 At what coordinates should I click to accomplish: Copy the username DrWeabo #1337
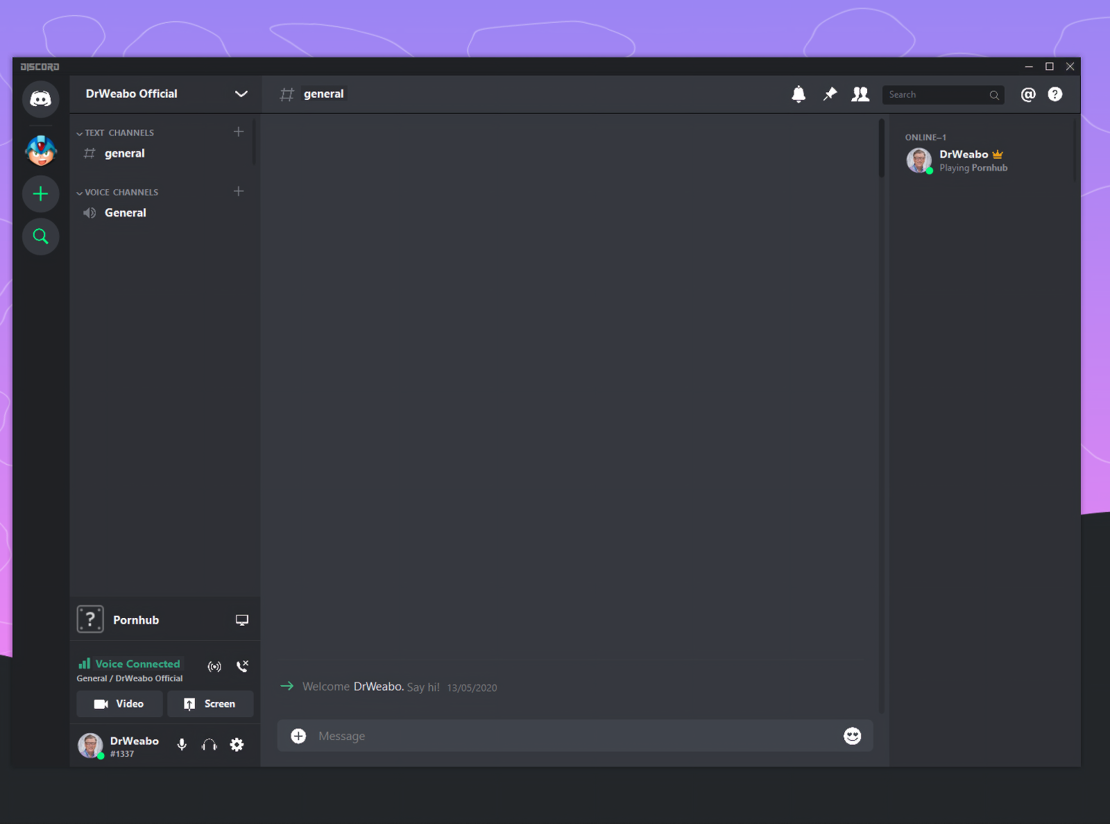(135, 746)
